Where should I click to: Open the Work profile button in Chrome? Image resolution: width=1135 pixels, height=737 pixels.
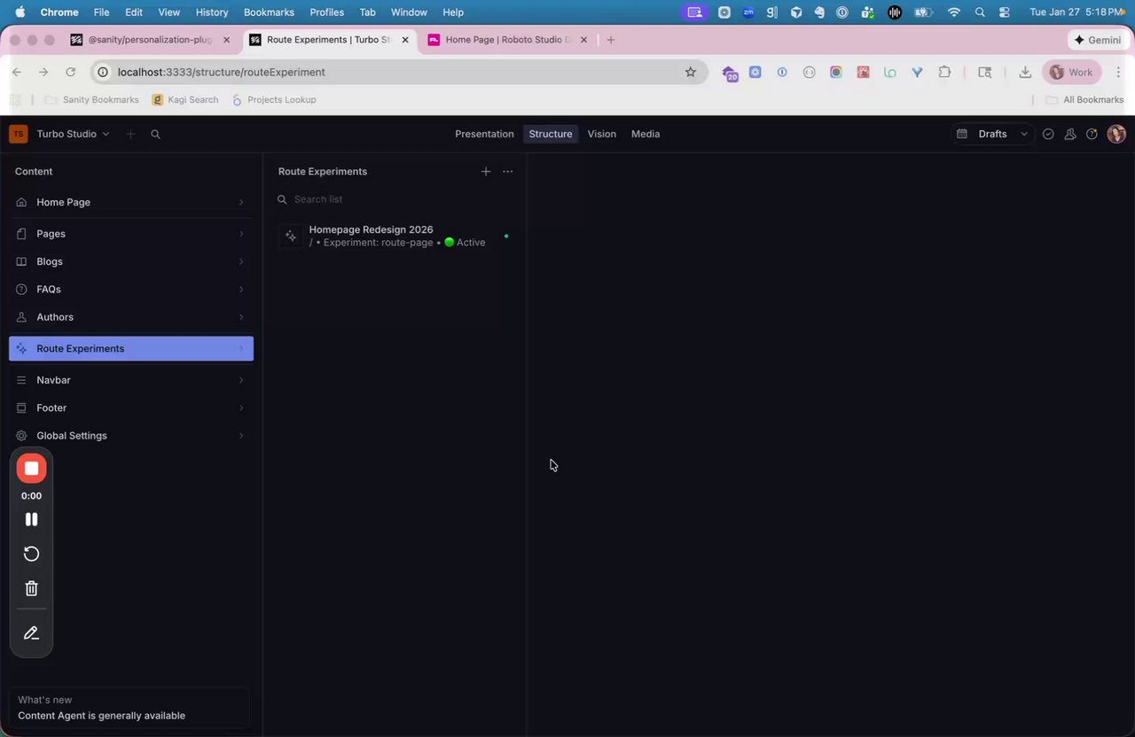coord(1073,72)
